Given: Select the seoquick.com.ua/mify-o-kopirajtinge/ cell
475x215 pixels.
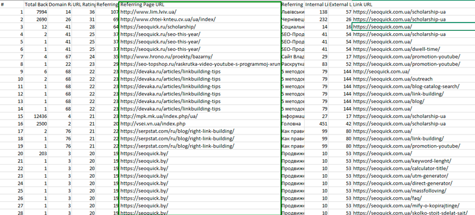Looking at the screenshot, I should click(413, 206).
